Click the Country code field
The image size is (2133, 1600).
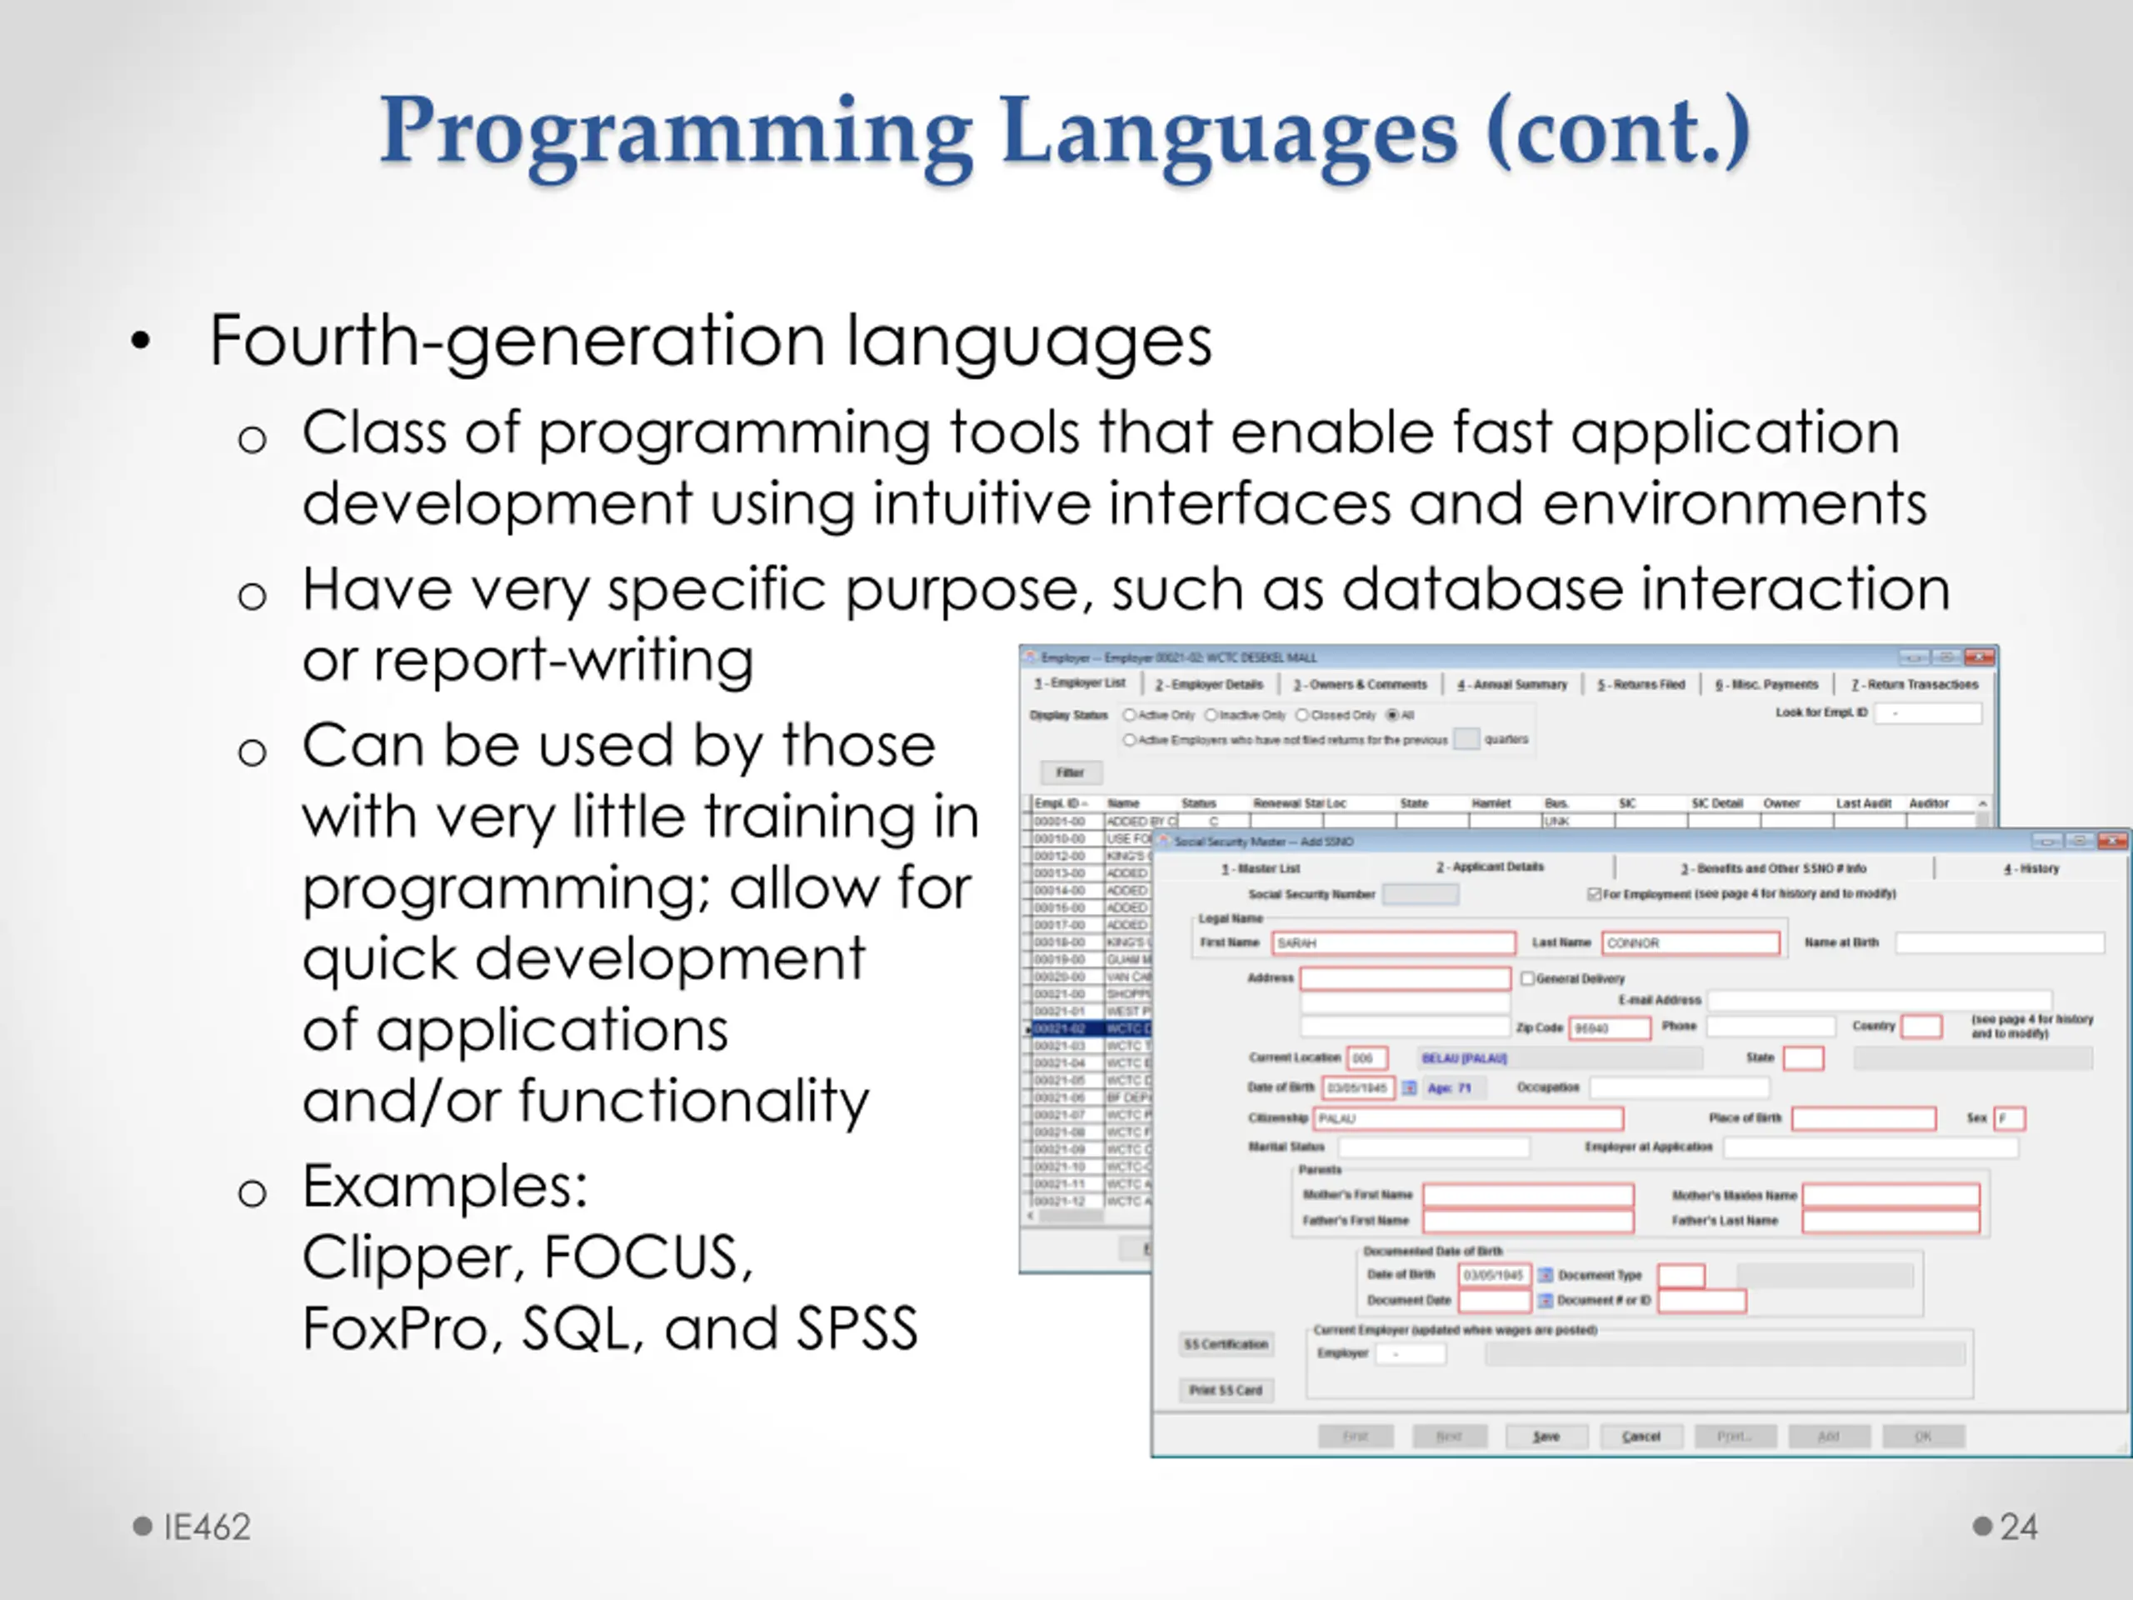coord(1921,1026)
